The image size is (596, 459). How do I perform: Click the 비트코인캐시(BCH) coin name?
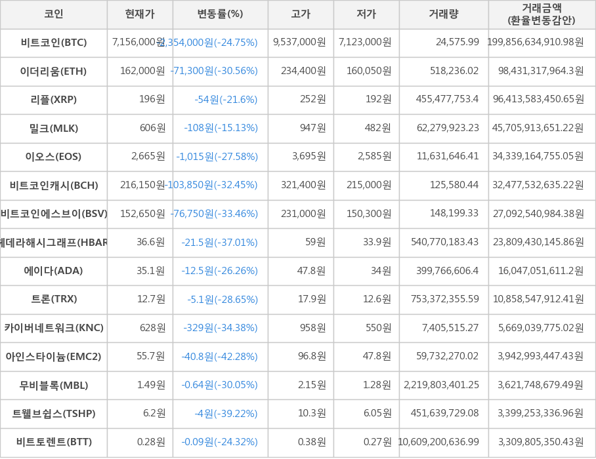point(54,186)
